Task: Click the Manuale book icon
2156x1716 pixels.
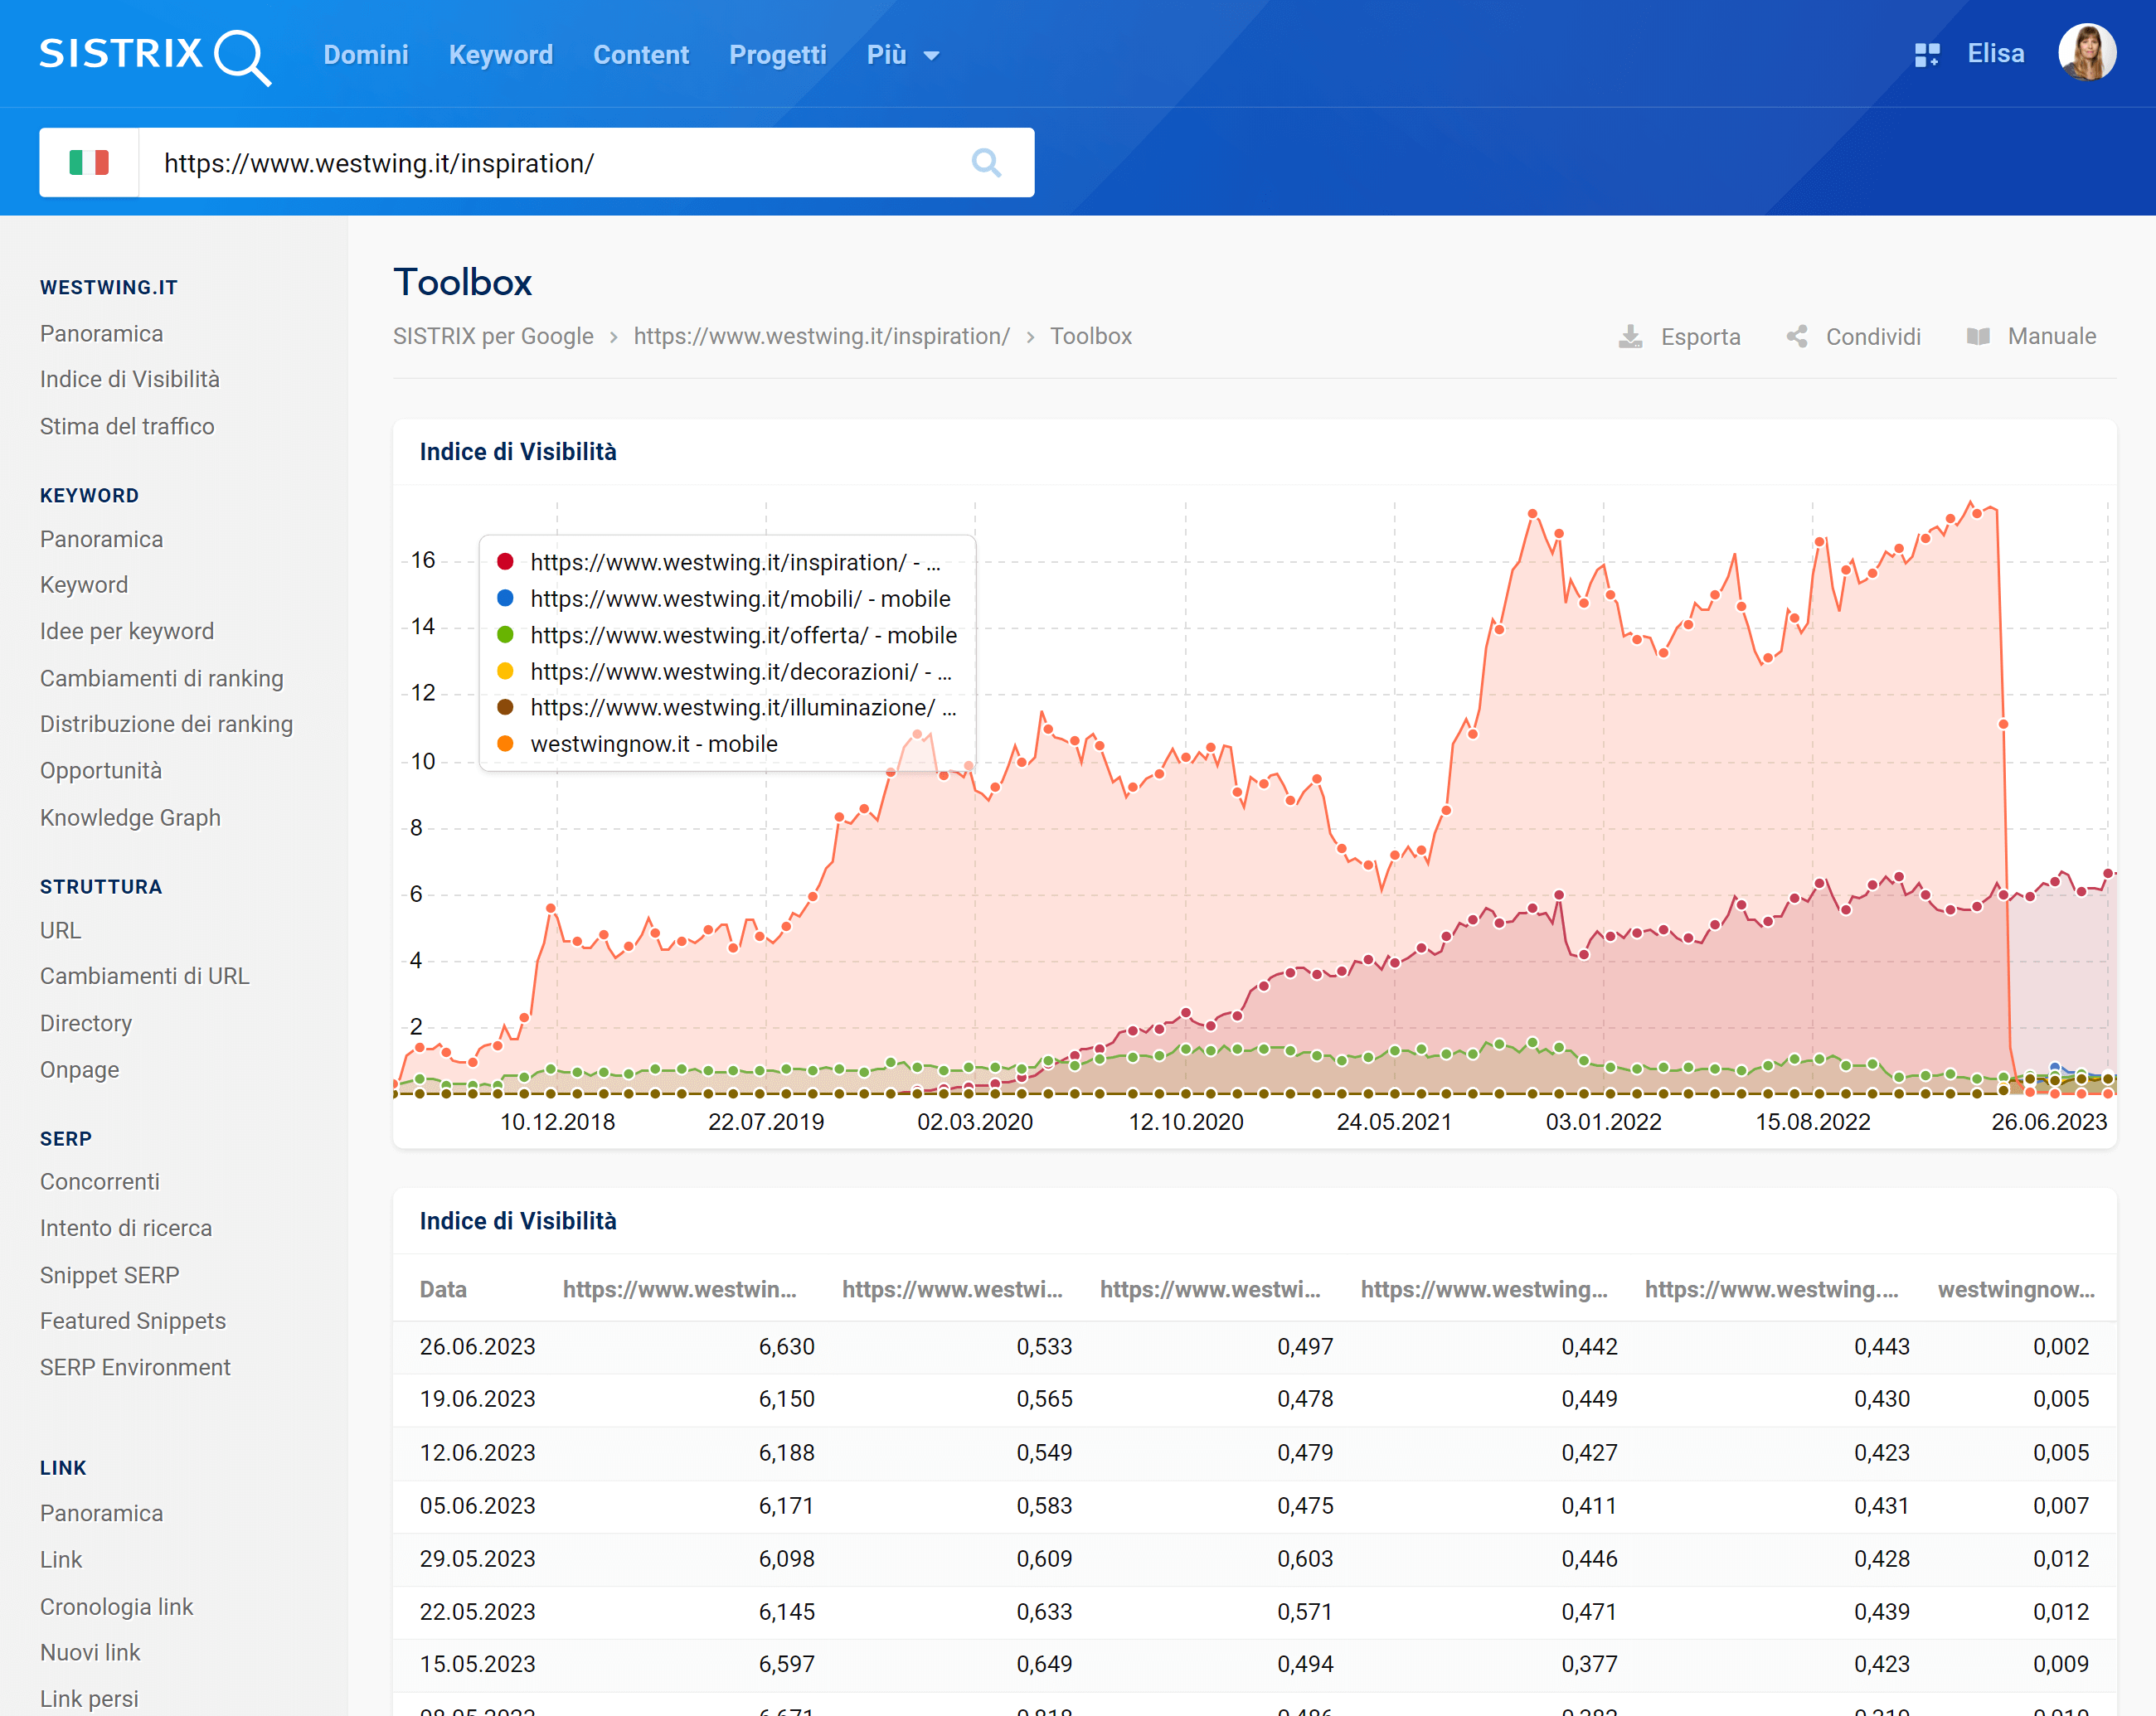Action: pyautogui.click(x=1977, y=337)
